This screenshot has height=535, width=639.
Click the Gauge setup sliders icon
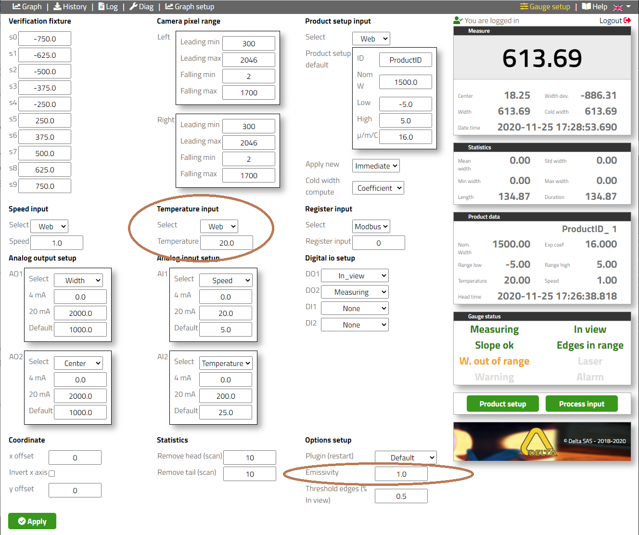524,7
